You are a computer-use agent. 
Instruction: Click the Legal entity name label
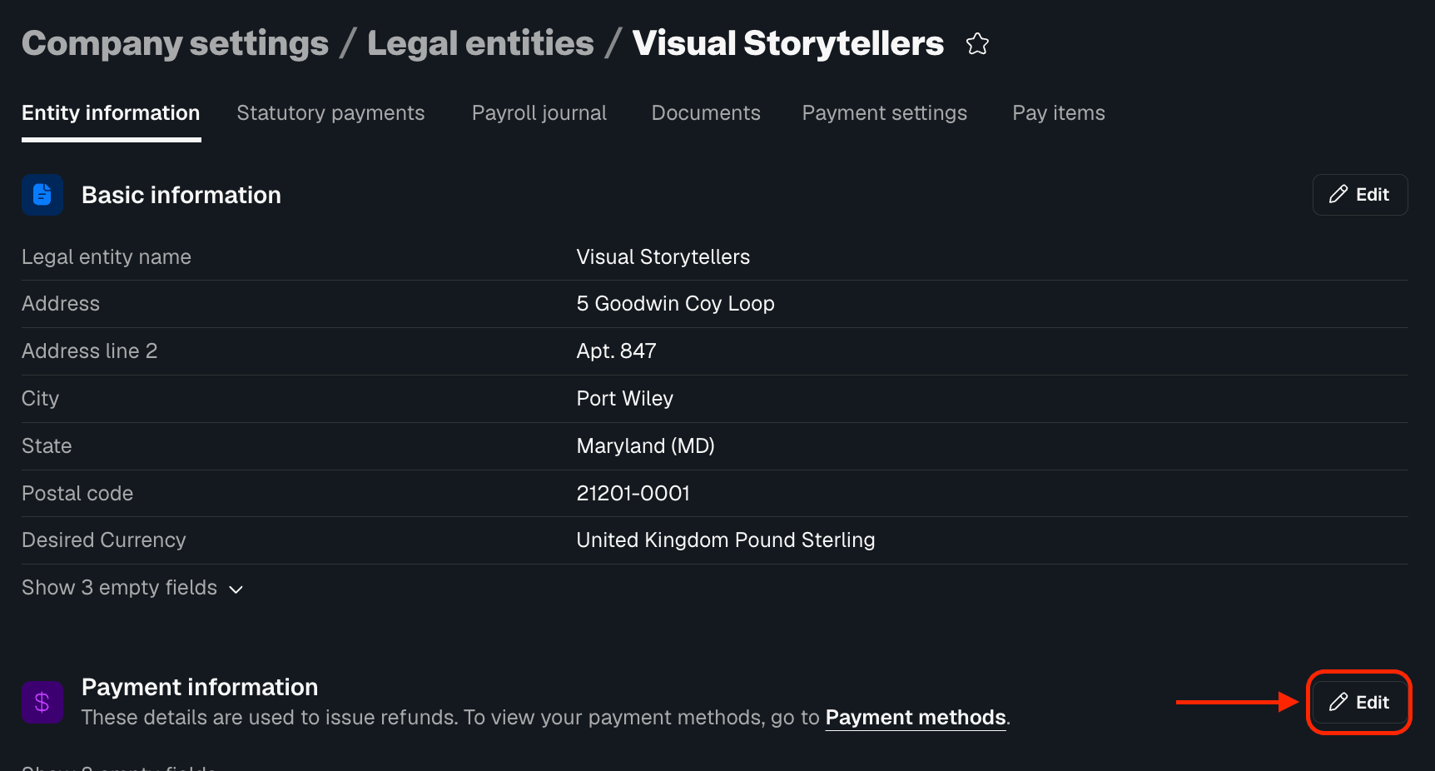pos(107,257)
